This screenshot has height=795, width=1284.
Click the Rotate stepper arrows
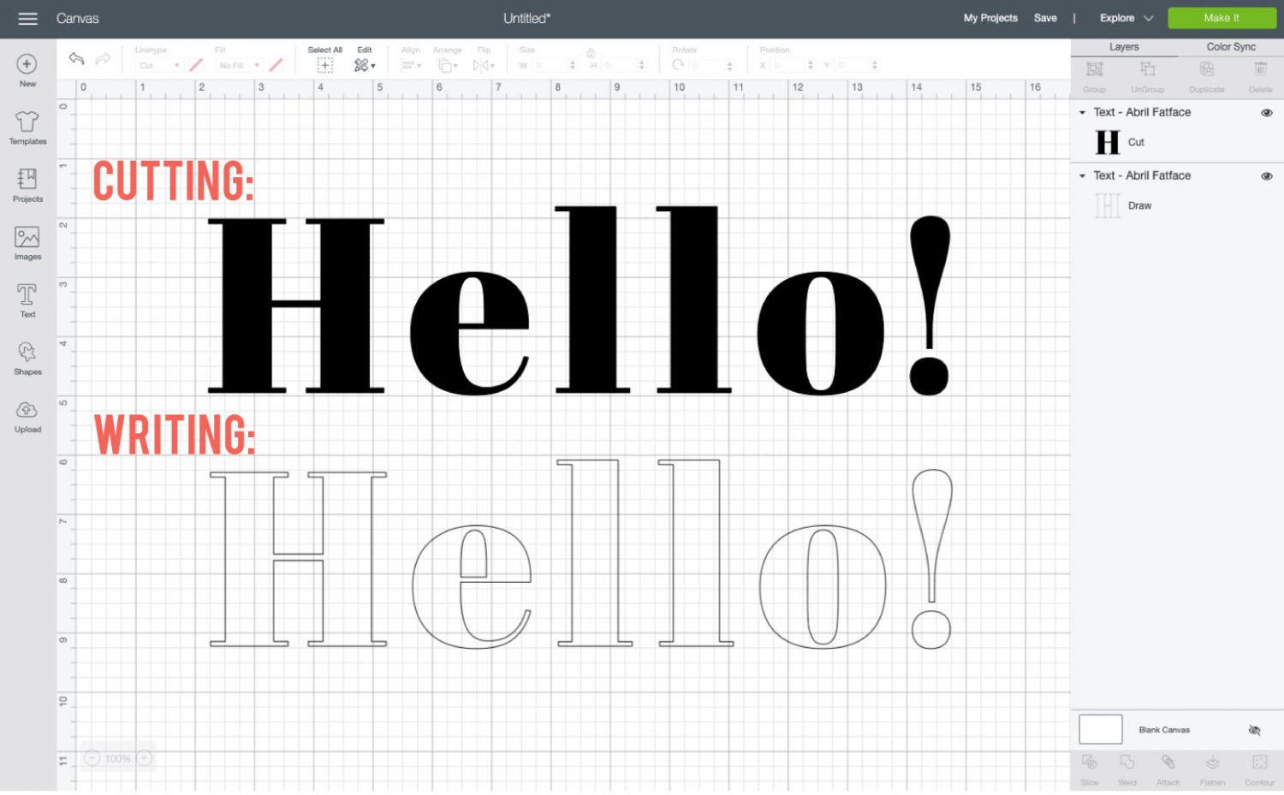[729, 65]
